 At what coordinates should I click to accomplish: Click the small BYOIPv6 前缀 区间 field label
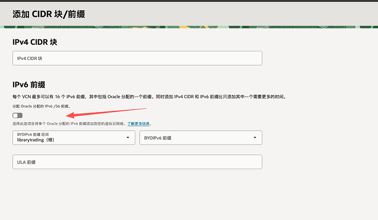point(33,134)
